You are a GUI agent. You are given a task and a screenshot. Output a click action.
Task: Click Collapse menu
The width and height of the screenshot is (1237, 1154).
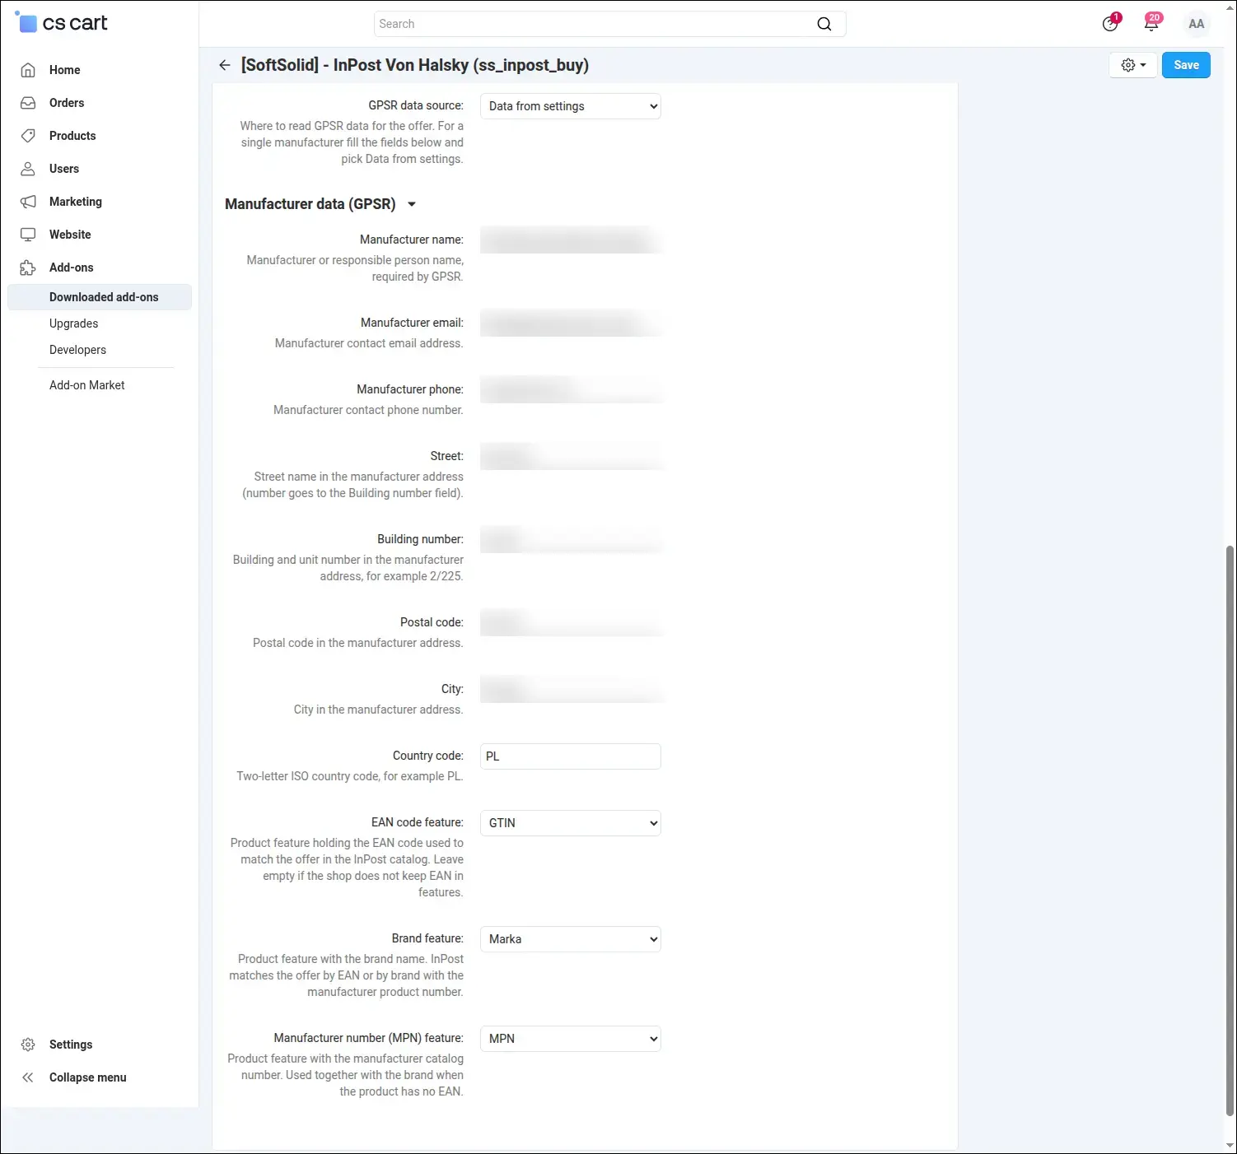88,1077
